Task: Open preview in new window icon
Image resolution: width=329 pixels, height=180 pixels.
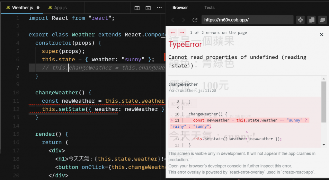Action: 322,20
